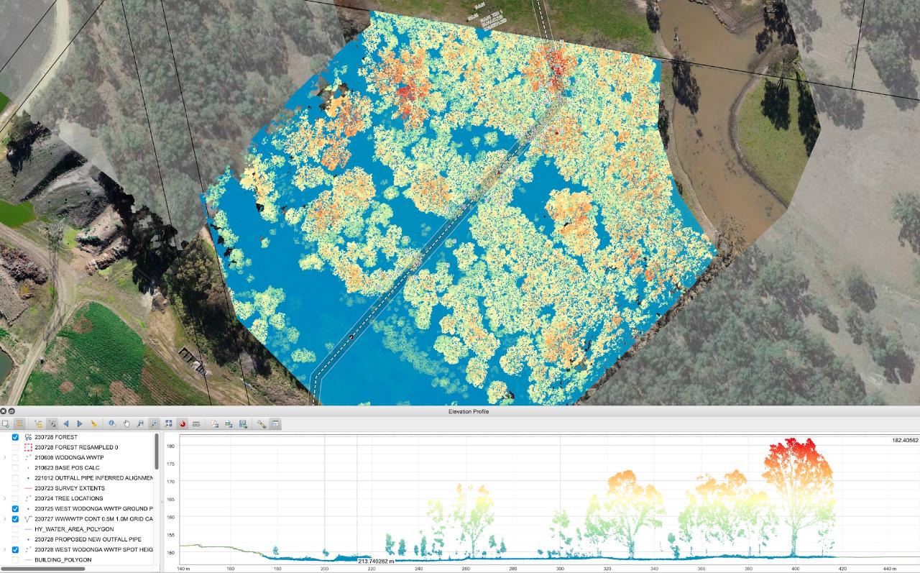The height and width of the screenshot is (573, 920).
Task: Expand the 230724 TREE LOCATIONS layer
Action: pos(5,498)
